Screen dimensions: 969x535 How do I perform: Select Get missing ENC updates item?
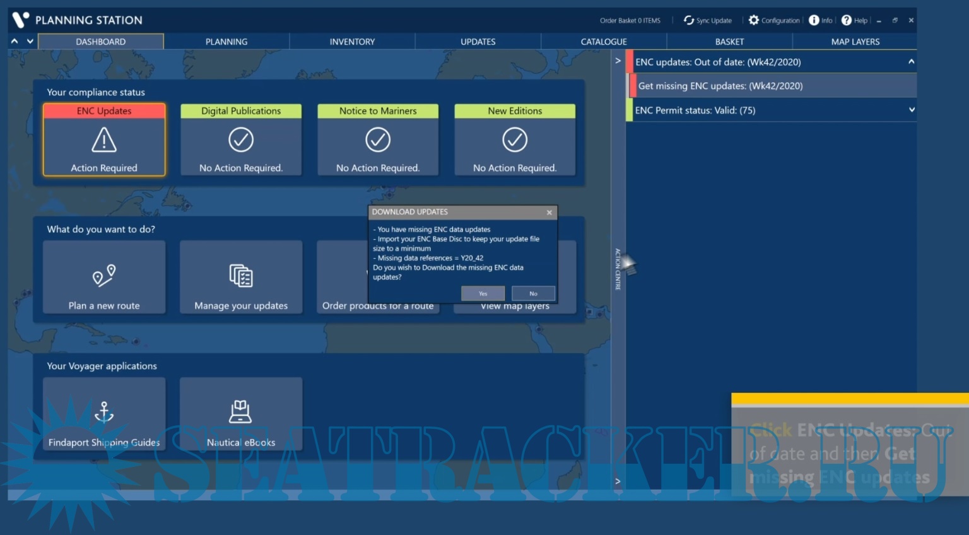click(720, 86)
